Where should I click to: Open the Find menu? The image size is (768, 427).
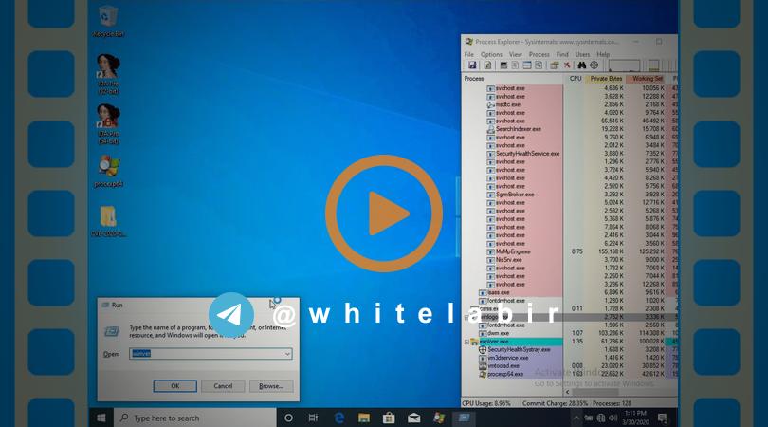pyautogui.click(x=562, y=54)
